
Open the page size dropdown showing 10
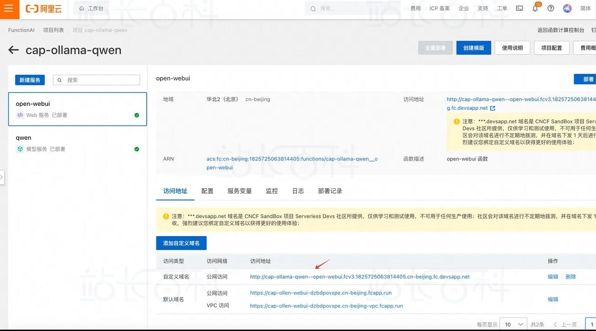pos(513,324)
